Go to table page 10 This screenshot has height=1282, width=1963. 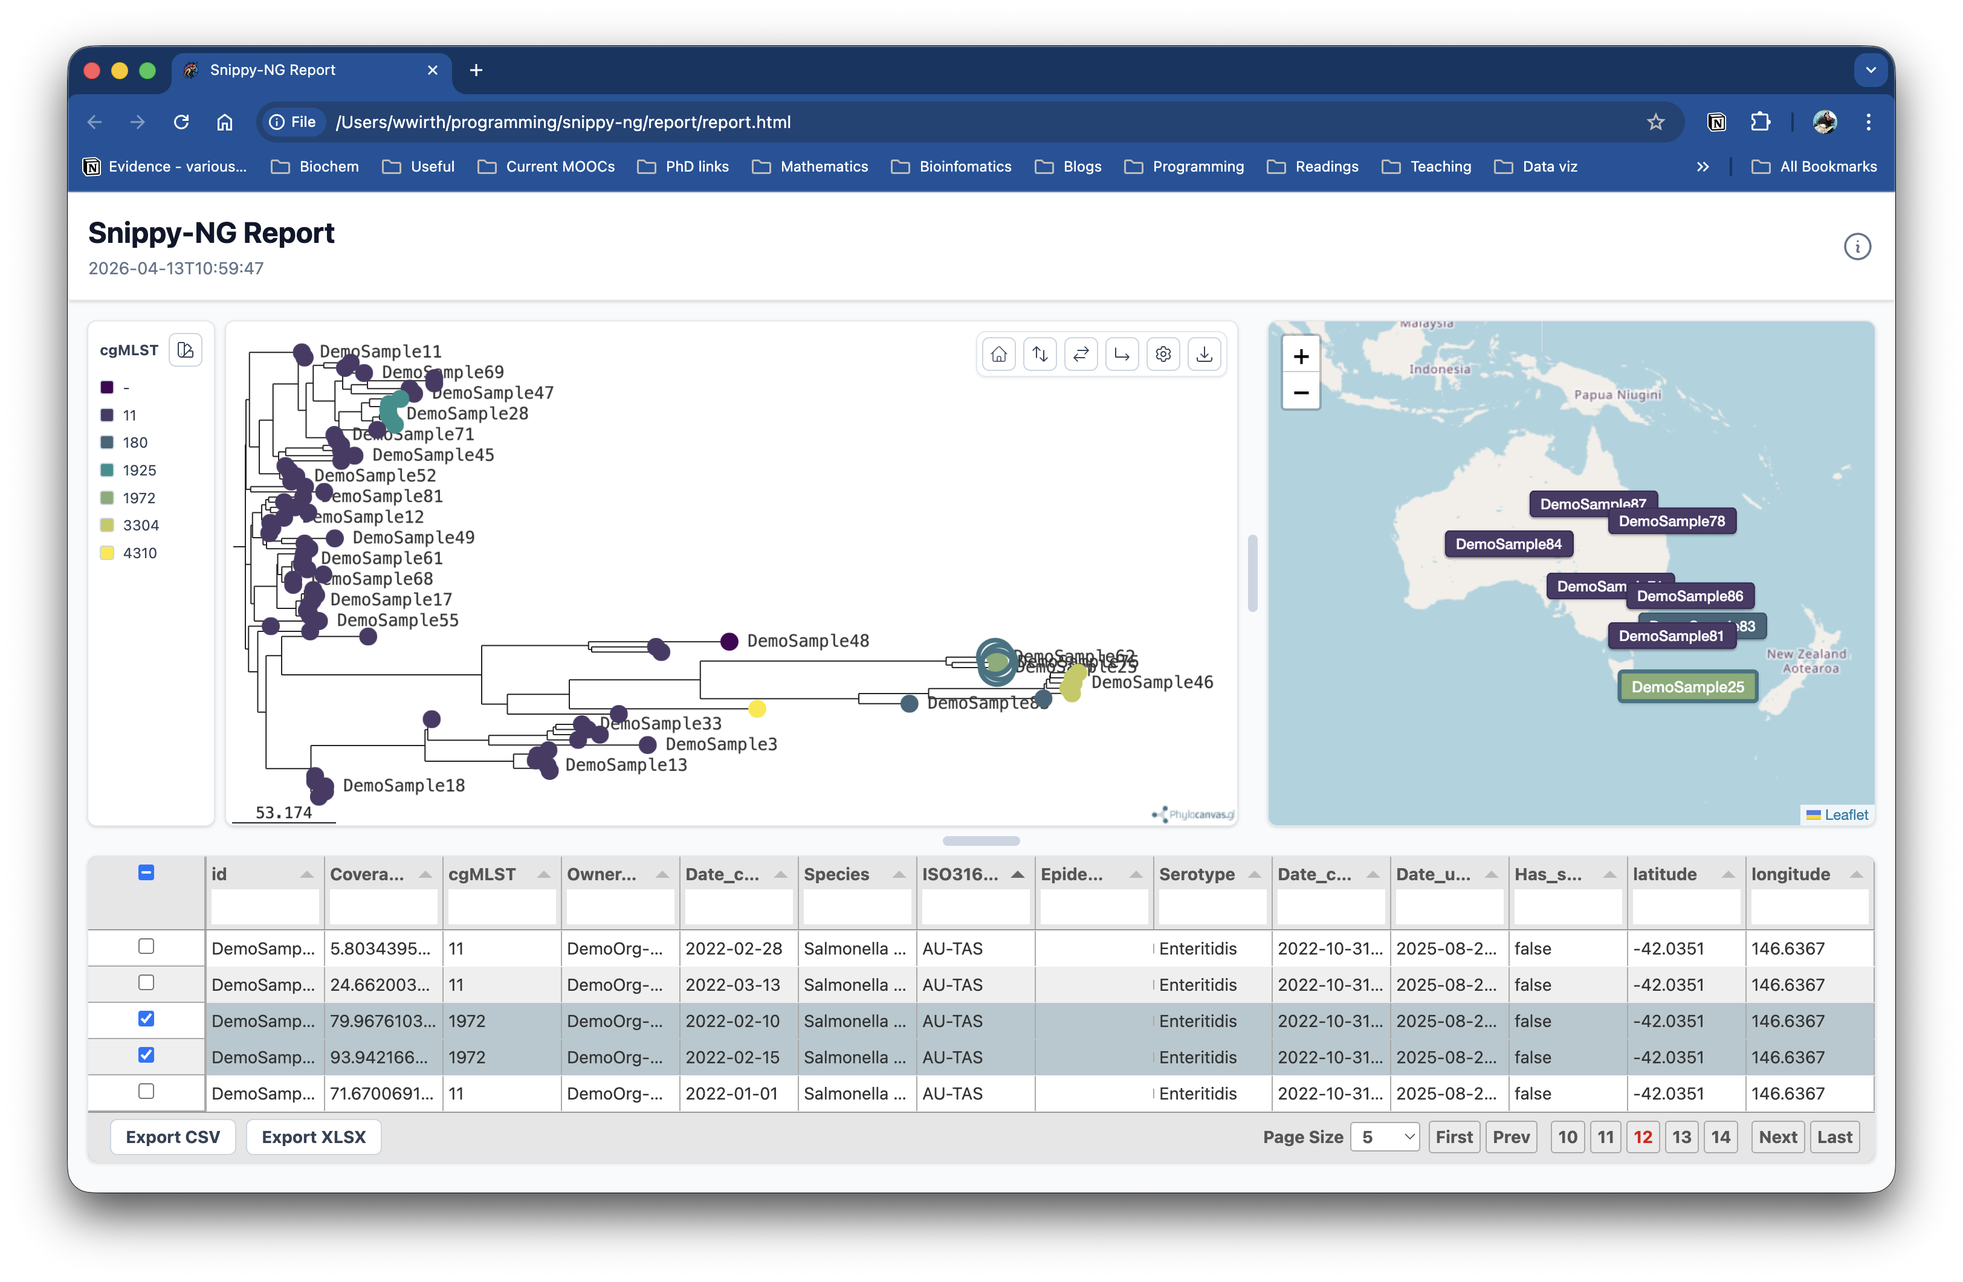1567,1137
